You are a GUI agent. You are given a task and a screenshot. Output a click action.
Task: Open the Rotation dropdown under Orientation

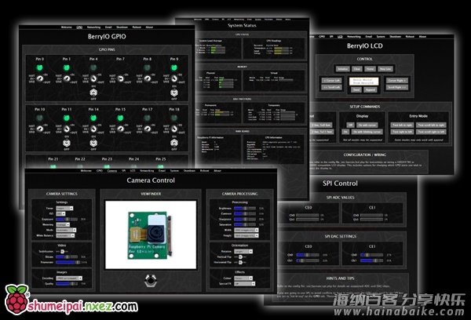(x=243, y=251)
